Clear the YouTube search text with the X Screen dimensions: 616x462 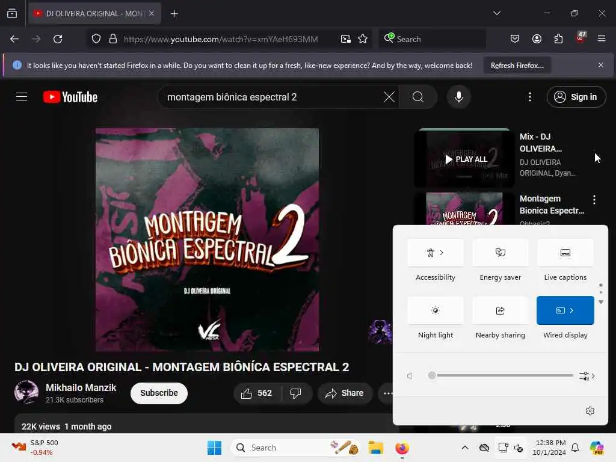(389, 97)
